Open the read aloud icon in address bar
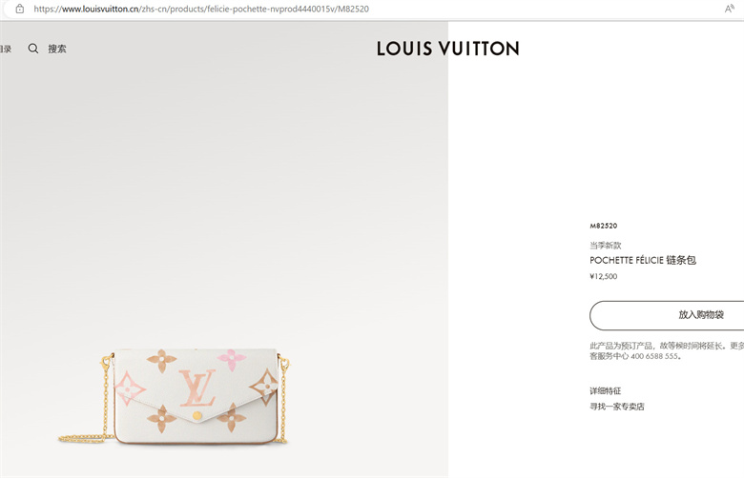Viewport: 744px width, 478px height. click(730, 9)
